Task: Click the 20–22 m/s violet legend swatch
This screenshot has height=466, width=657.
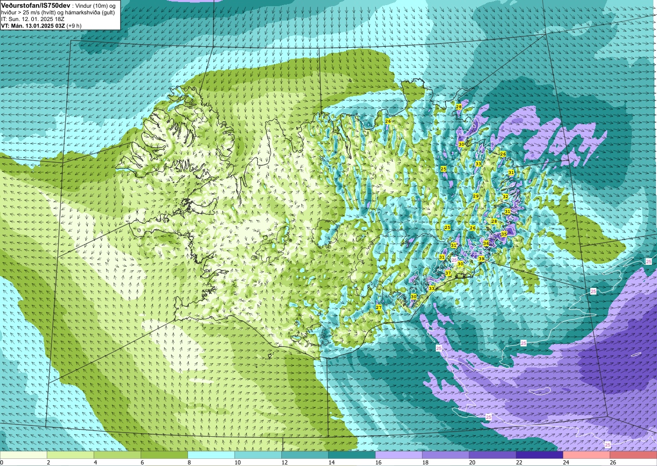Action: tap(493, 455)
